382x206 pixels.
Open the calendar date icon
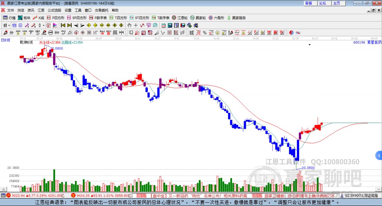(x=163, y=25)
